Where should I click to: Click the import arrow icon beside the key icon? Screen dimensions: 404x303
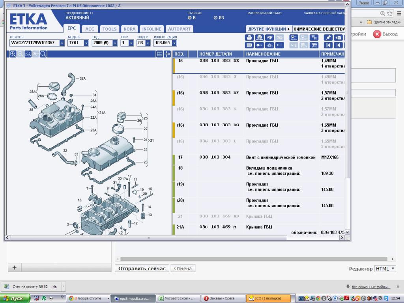click(x=269, y=45)
